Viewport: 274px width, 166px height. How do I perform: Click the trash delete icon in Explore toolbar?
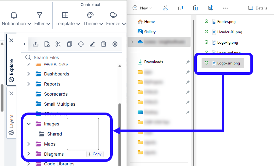[104, 44]
